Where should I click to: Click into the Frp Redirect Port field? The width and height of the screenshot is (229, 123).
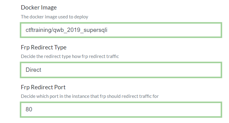click(121, 110)
